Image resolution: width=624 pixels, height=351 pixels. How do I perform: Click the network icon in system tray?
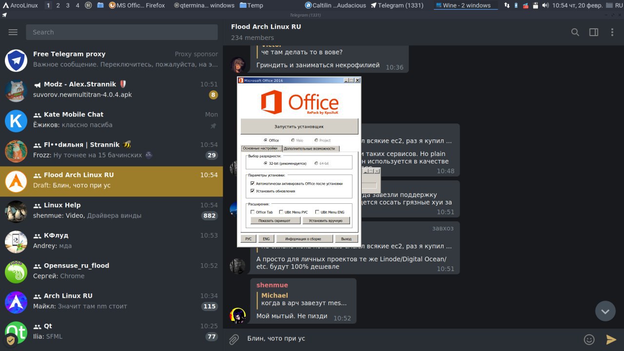point(507,5)
